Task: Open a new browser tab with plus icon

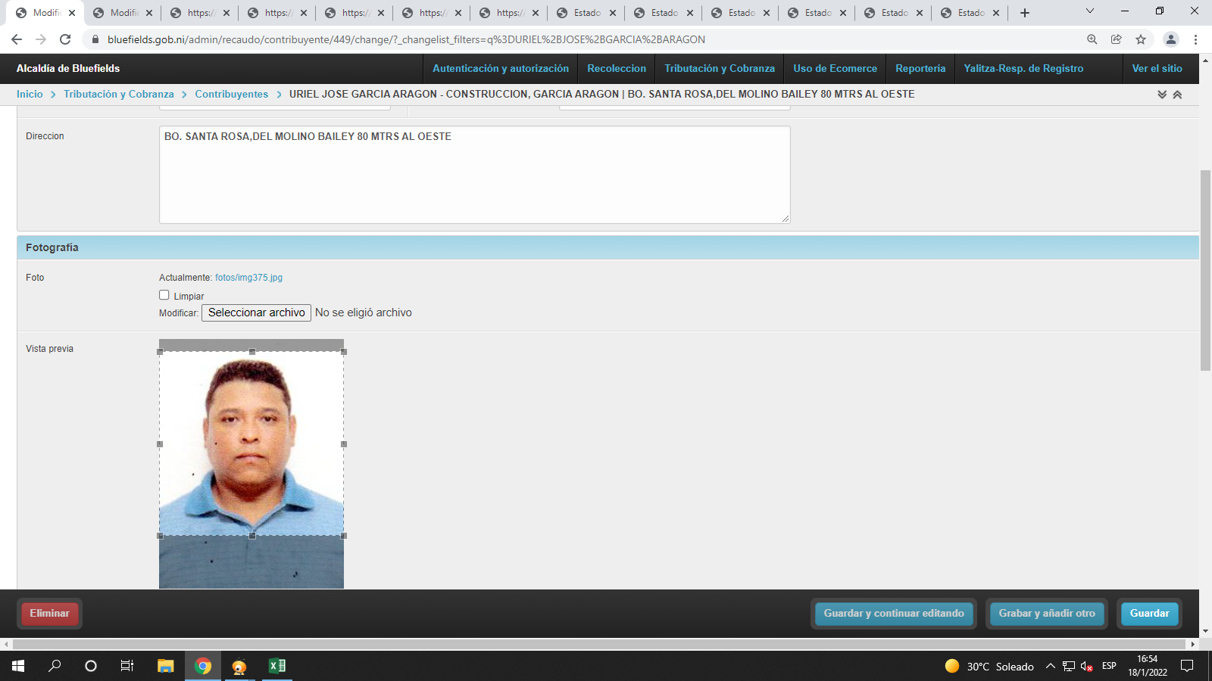Action: coord(1025,13)
